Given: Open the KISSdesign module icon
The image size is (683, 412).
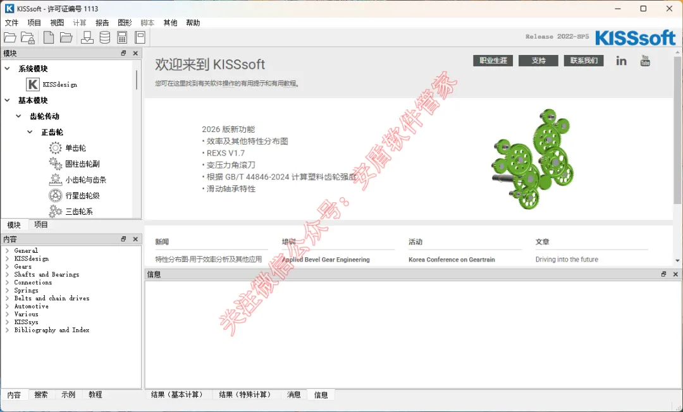Looking at the screenshot, I should [33, 85].
